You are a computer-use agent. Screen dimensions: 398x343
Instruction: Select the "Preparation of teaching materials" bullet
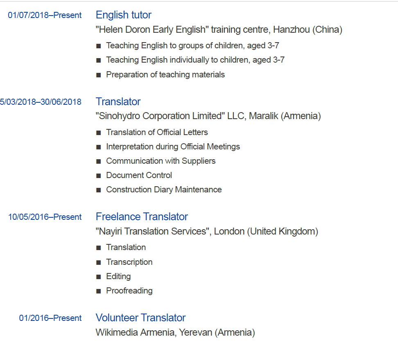165,74
